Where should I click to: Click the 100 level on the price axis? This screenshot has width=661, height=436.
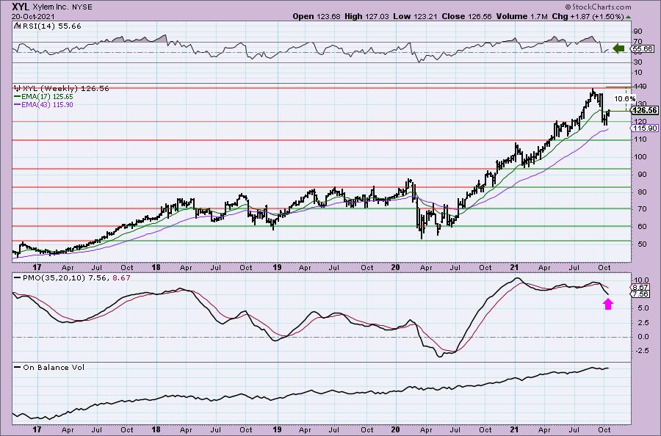(x=640, y=156)
